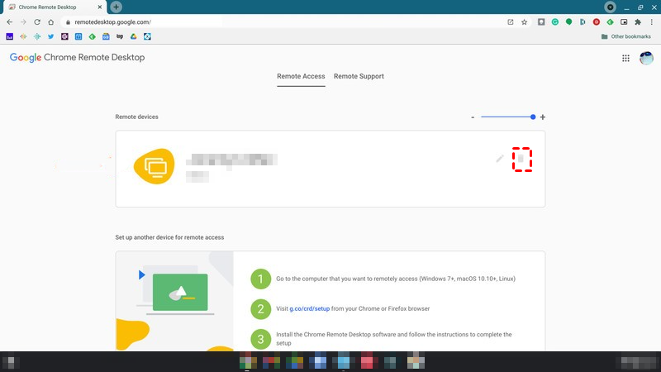The image size is (661, 372).
Task: Click the pencil icon to rename the remote device
Action: (x=500, y=159)
